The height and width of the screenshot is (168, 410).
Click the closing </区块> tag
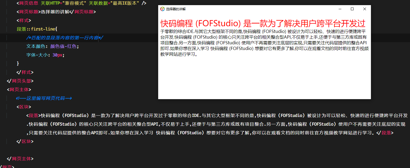click(25, 142)
